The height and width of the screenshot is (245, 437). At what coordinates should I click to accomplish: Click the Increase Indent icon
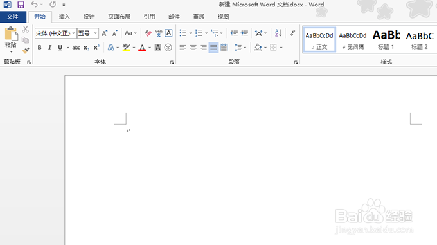pyautogui.click(x=244, y=33)
